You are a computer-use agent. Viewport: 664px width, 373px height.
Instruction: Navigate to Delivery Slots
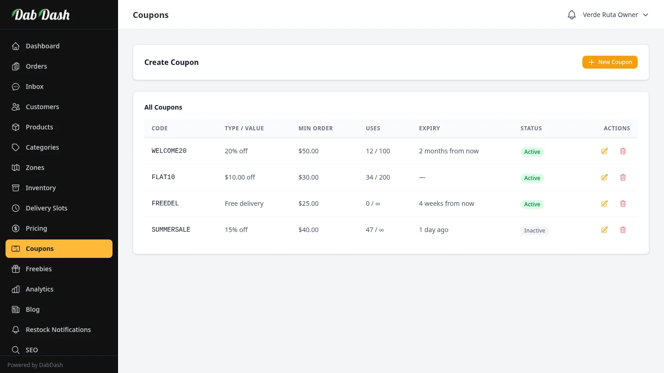click(x=47, y=208)
